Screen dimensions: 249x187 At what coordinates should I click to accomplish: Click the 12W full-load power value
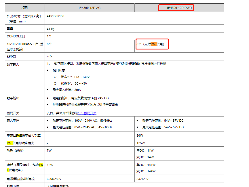point(50,165)
